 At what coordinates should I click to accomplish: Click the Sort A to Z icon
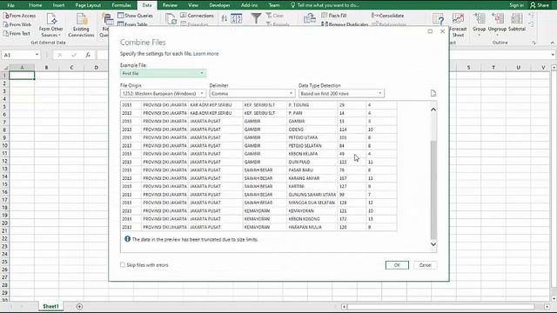click(x=225, y=18)
